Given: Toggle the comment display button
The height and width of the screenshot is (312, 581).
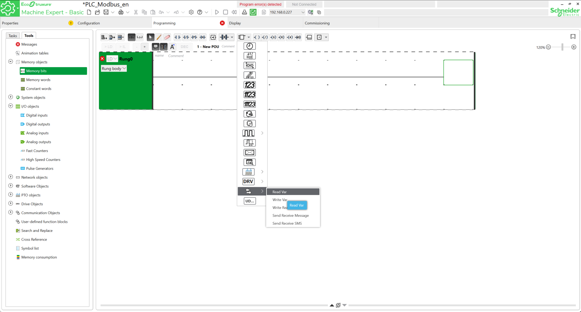Looking at the screenshot, I should point(155,47).
